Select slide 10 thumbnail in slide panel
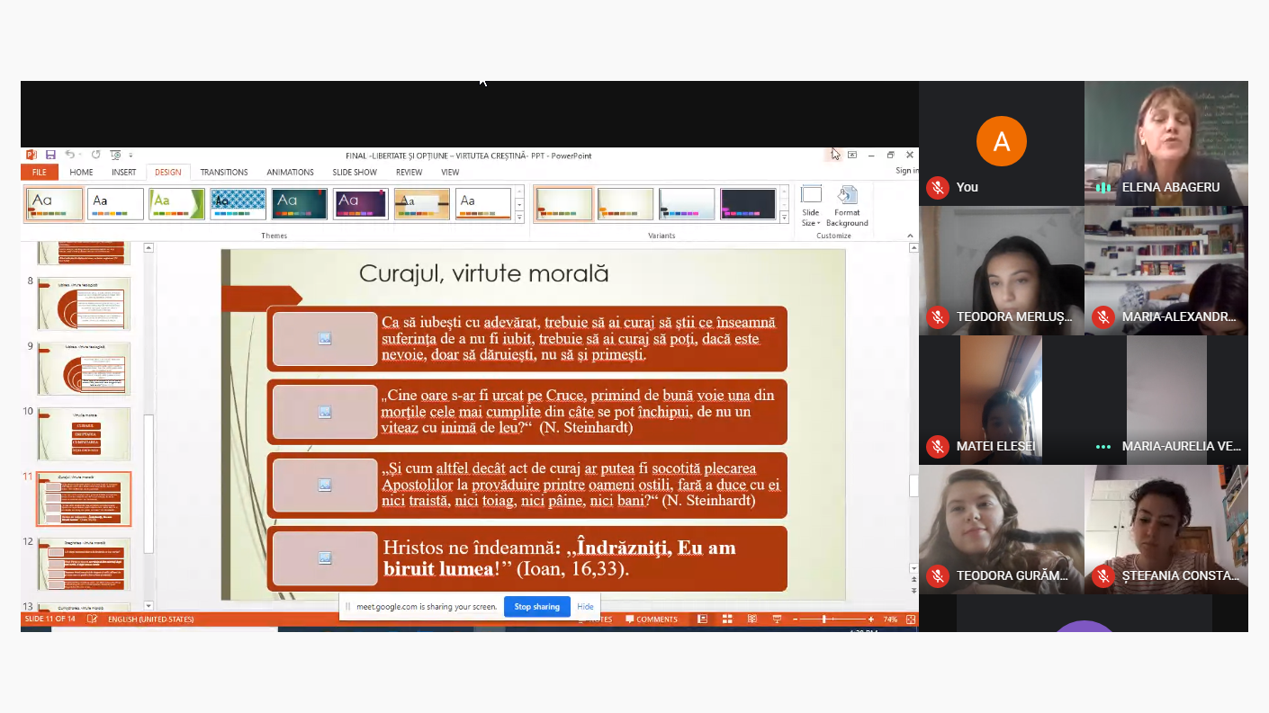The image size is (1269, 713). [84, 433]
